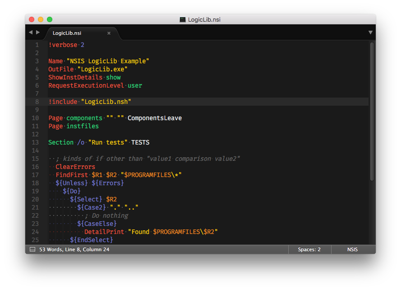401x290 pixels.
Task: Click the '${Do}' macro
Action: [72, 191]
